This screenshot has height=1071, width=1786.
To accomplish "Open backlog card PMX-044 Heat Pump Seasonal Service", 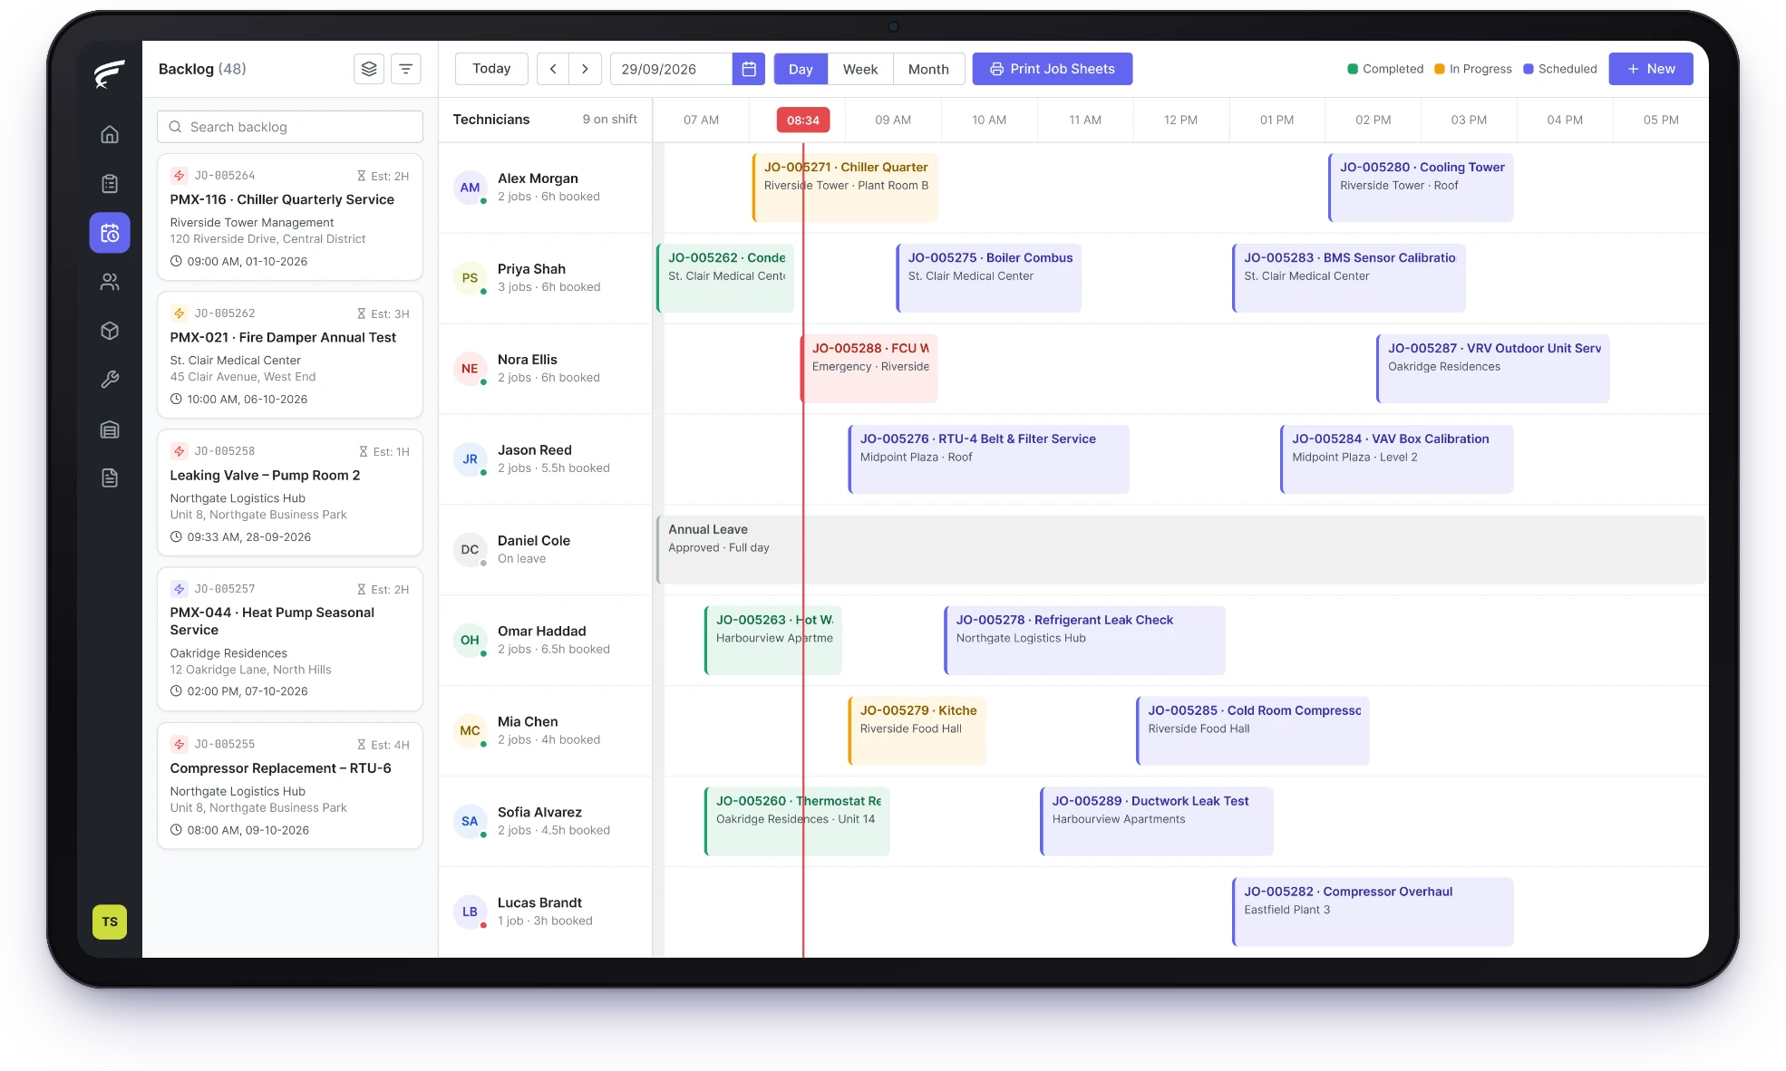I will click(x=290, y=639).
